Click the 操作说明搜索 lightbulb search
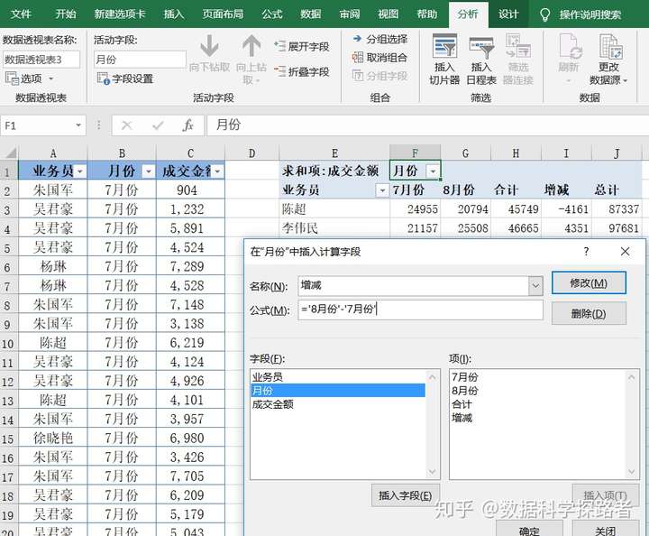Viewport: 649px width, 536px height. point(580,15)
